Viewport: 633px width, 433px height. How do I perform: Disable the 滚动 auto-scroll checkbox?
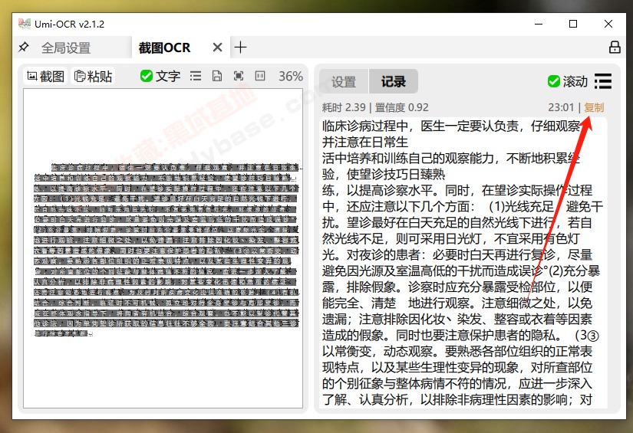[553, 81]
